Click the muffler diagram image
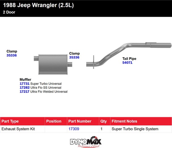The image size is (172, 148). tap(53, 64)
